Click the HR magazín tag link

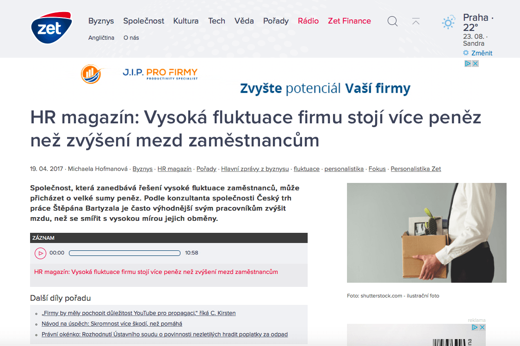coord(174,169)
